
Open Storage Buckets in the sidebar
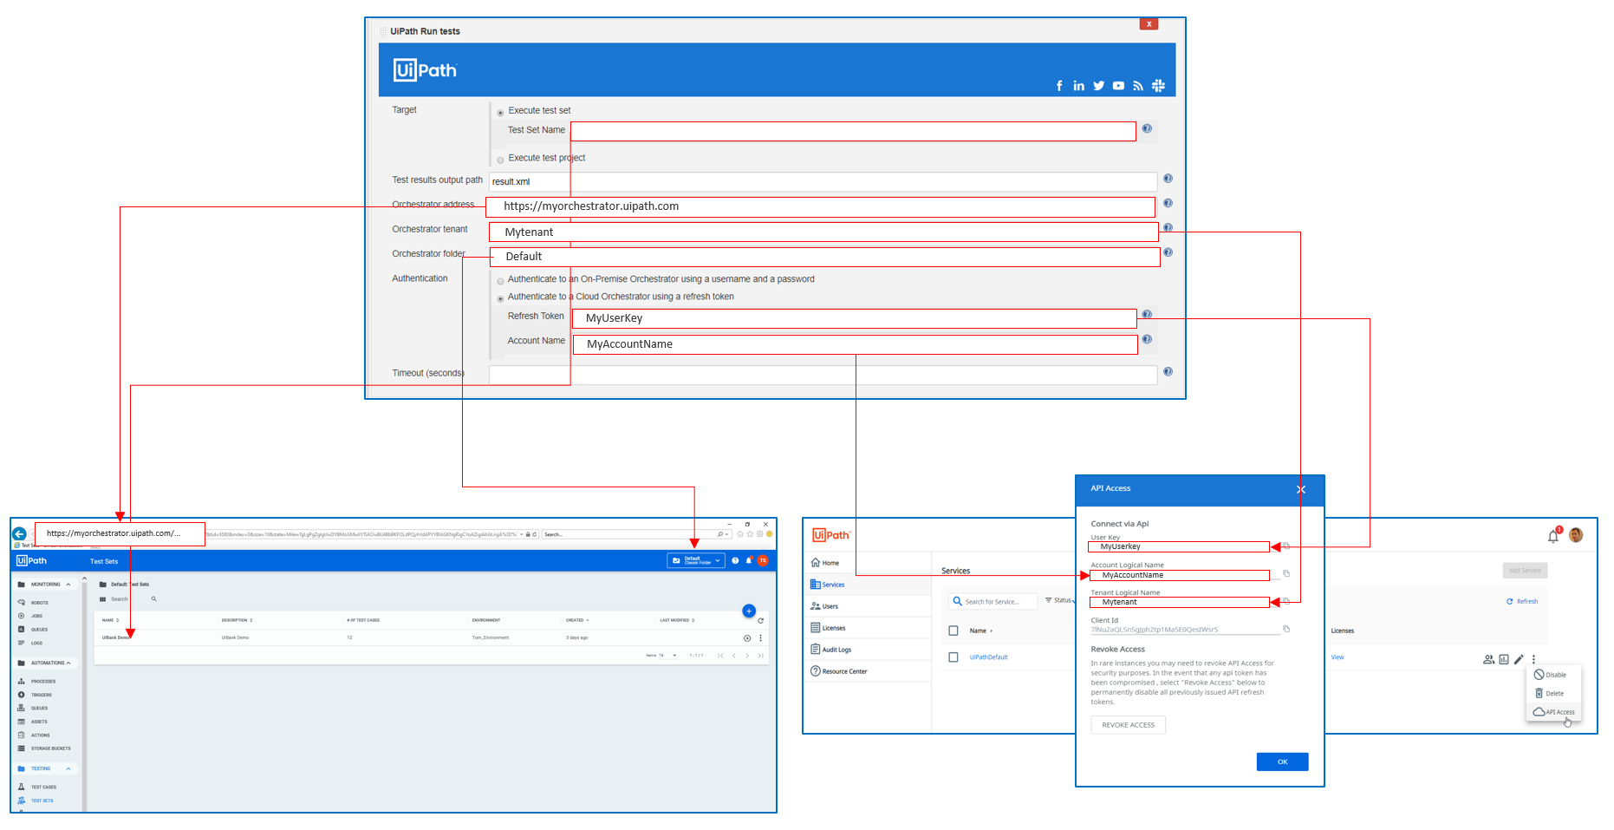(50, 748)
